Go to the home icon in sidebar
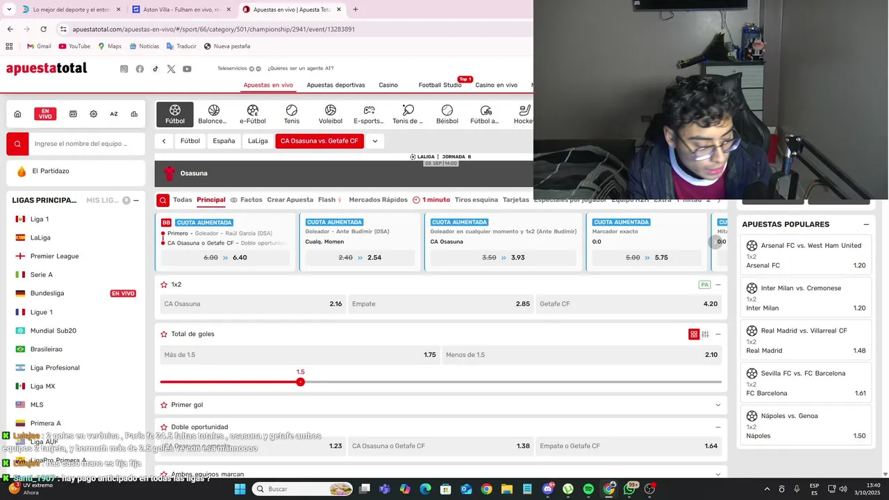The width and height of the screenshot is (889, 500). [17, 114]
